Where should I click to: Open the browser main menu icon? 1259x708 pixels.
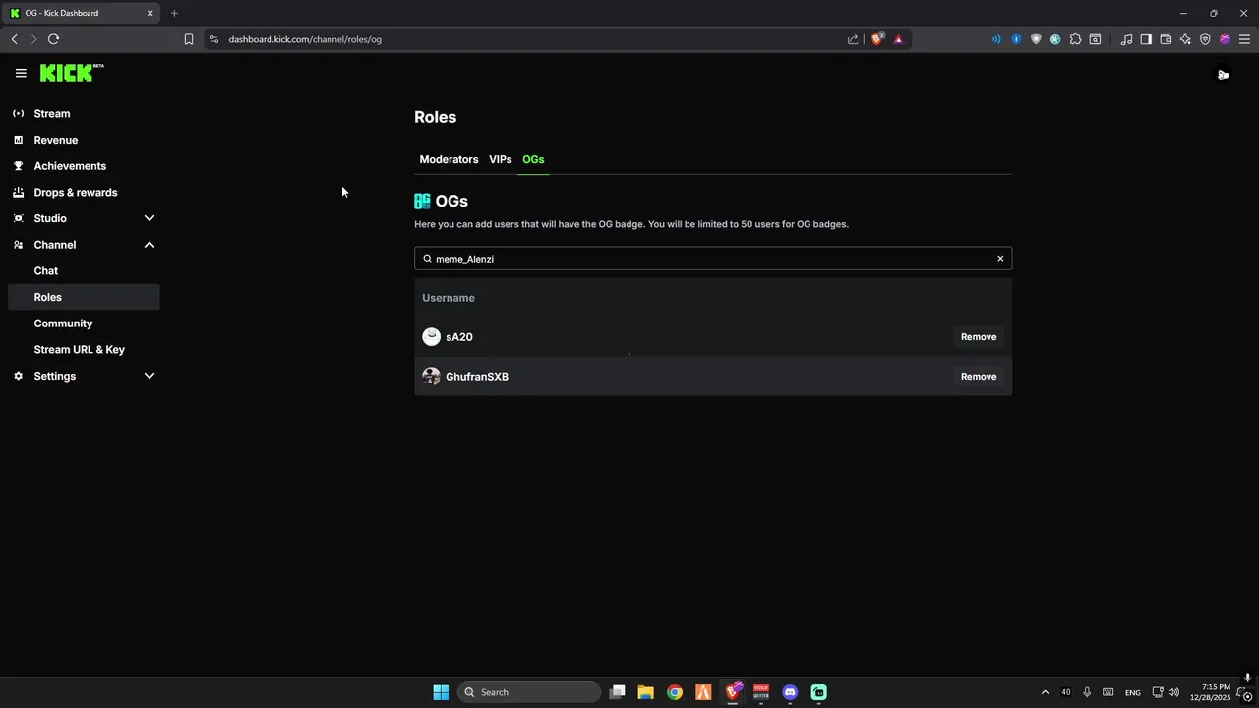point(1244,39)
